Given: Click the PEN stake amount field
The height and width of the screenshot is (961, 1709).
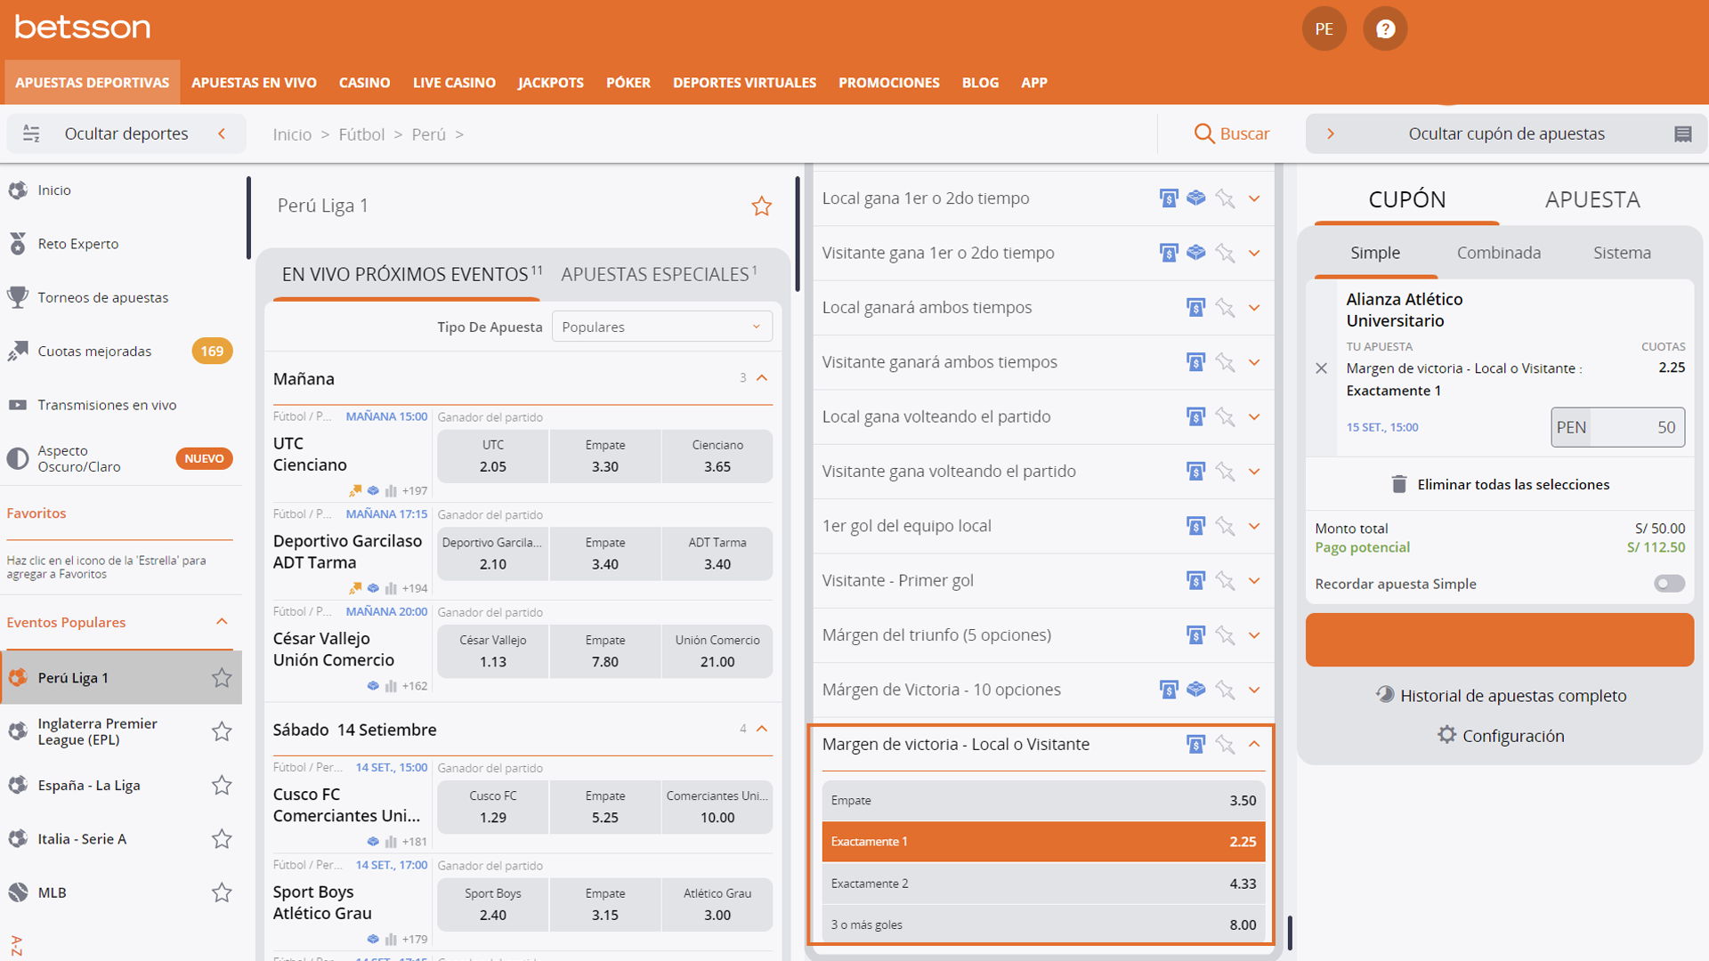Looking at the screenshot, I should click(x=1617, y=427).
